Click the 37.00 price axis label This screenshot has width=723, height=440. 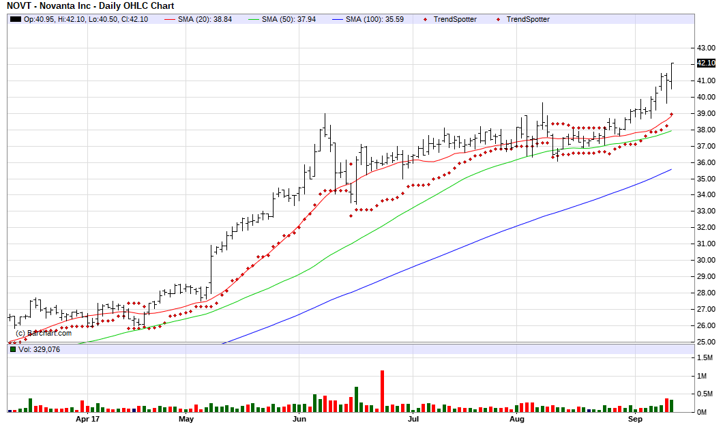pos(706,146)
